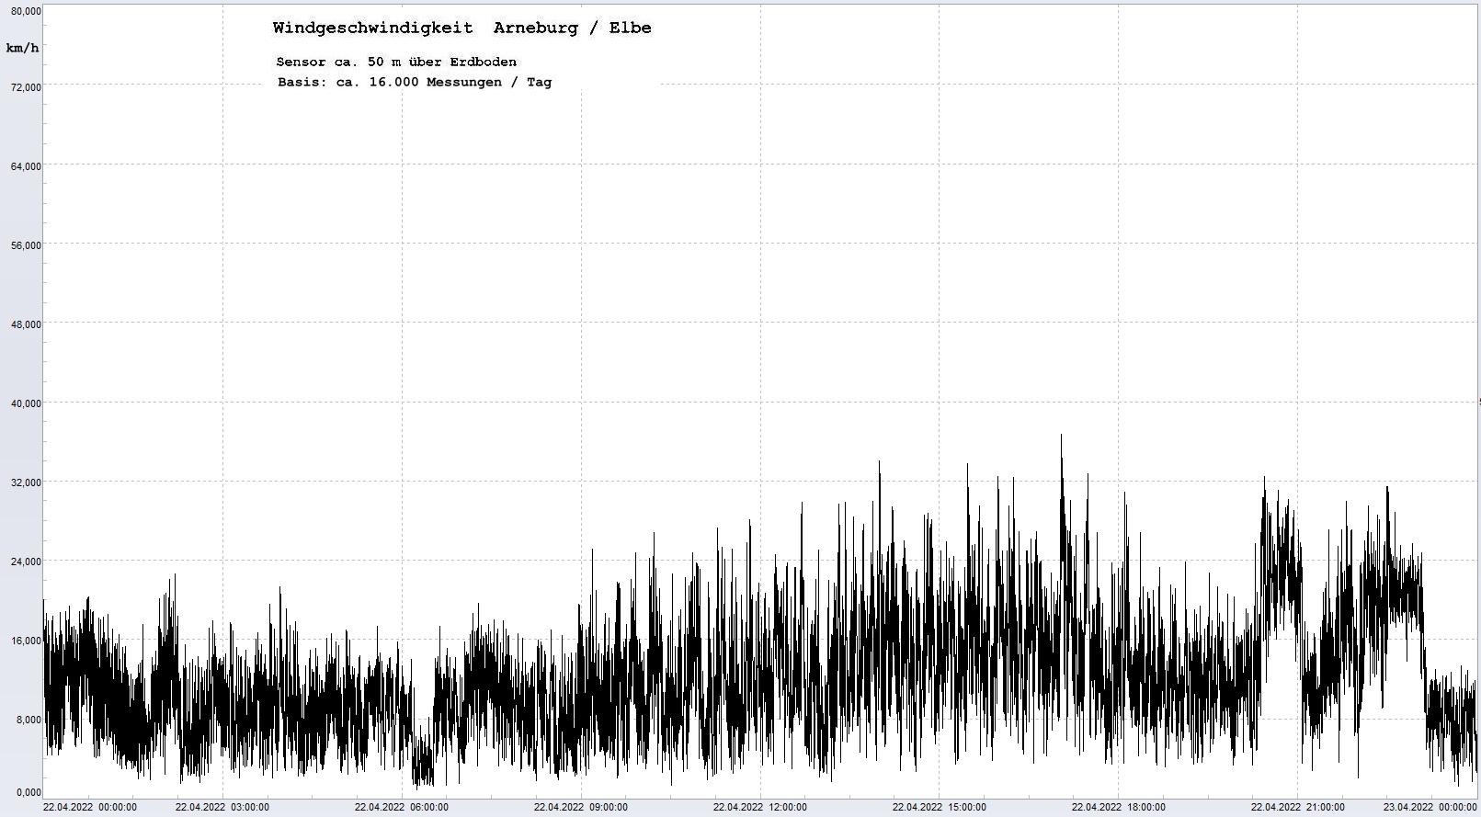
Task: Select the 32,000 y-axis value
Action: 23,482
